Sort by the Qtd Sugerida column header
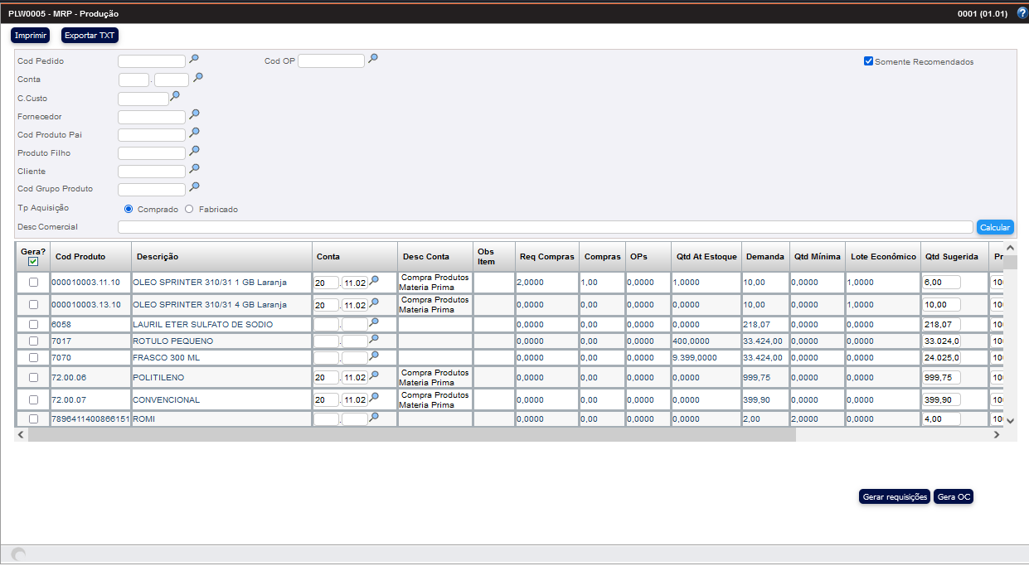The width and height of the screenshot is (1029, 566). (951, 257)
